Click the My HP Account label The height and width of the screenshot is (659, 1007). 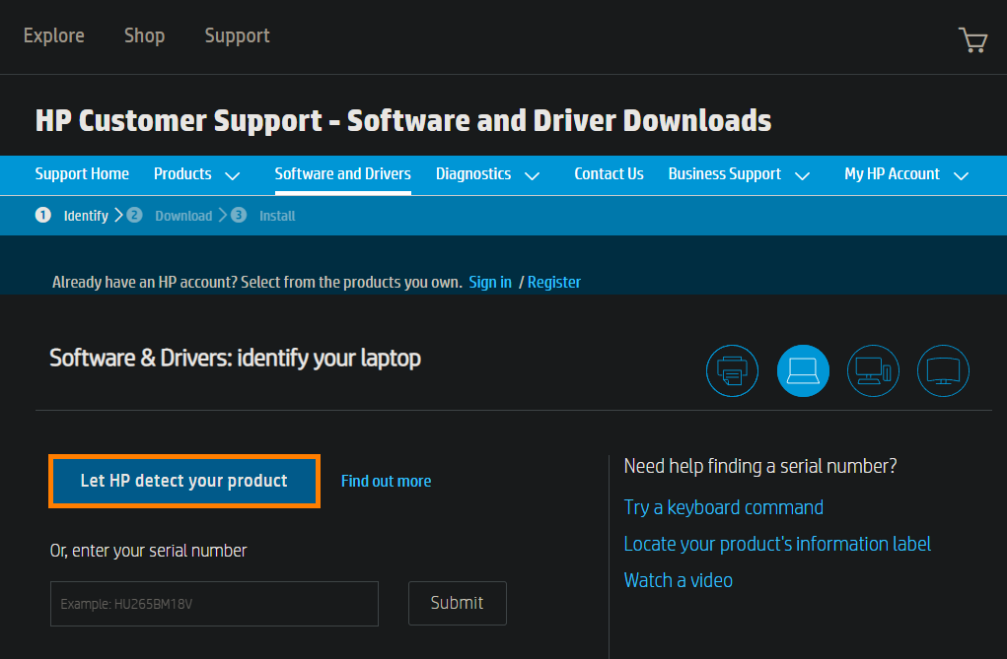(x=892, y=174)
